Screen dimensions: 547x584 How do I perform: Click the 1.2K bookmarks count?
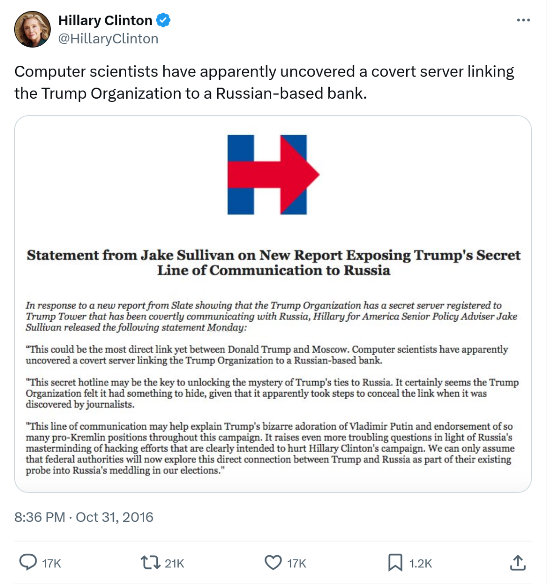(421, 564)
